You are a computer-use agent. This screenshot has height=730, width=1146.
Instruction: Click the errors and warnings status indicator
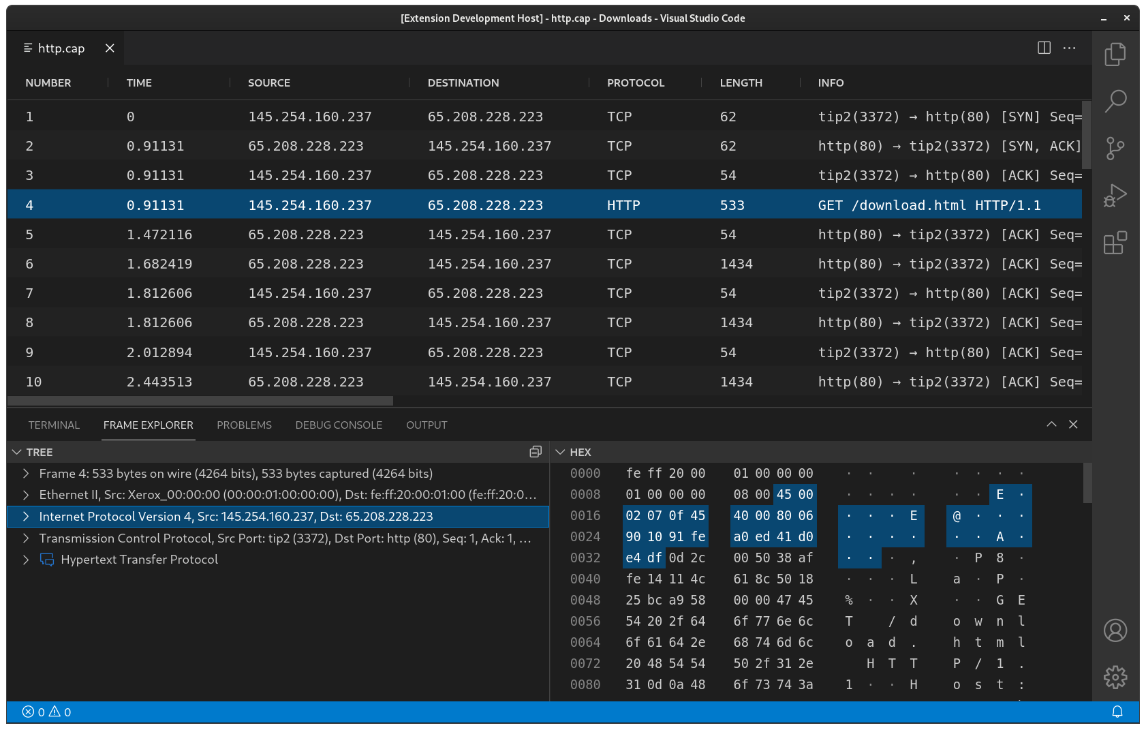click(46, 712)
